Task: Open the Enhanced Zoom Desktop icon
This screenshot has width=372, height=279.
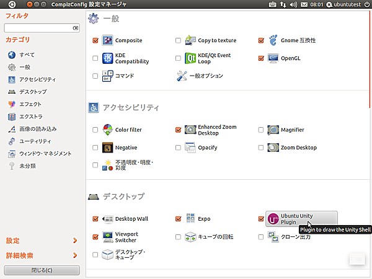Action: (x=190, y=130)
